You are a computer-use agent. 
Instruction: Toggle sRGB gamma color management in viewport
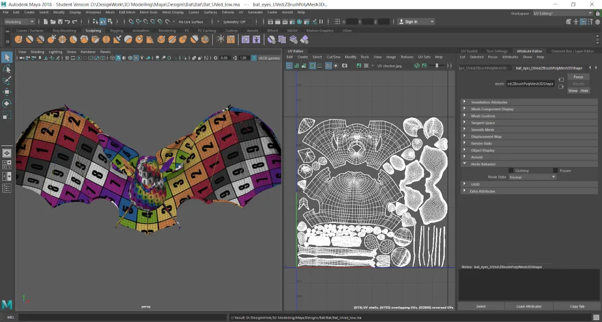[x=254, y=58]
